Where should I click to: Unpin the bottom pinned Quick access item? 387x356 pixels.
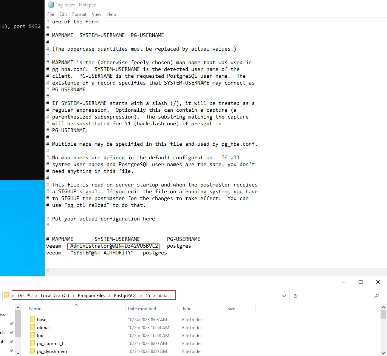point(11,350)
